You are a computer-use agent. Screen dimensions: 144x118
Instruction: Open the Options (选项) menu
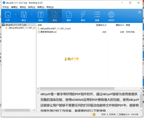[32, 7]
